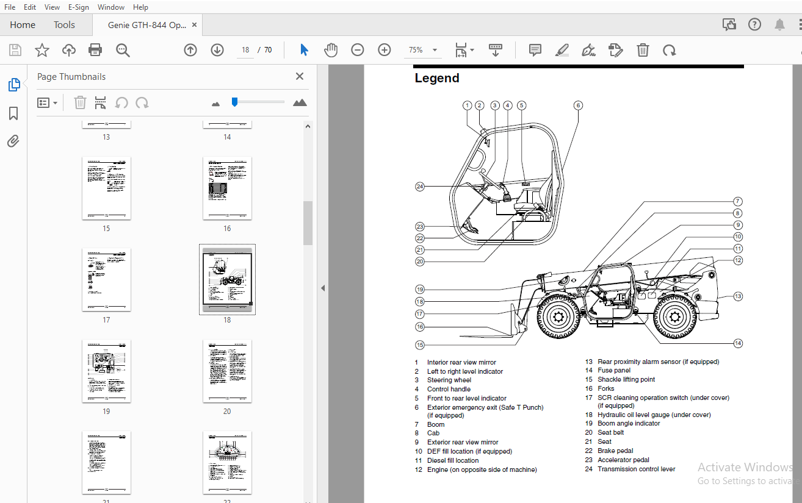802x503 pixels.
Task: Enlarge thumbnail size with large mountain icon
Action: point(300,102)
